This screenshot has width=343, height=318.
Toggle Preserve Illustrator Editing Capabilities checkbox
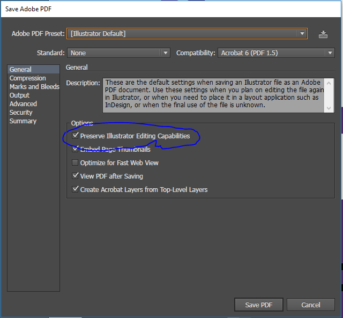click(75, 136)
